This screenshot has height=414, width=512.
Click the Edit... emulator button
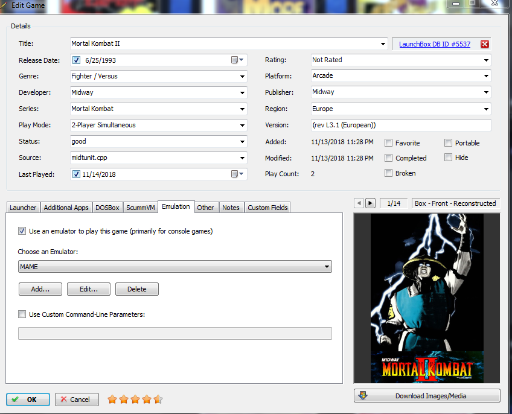click(89, 289)
